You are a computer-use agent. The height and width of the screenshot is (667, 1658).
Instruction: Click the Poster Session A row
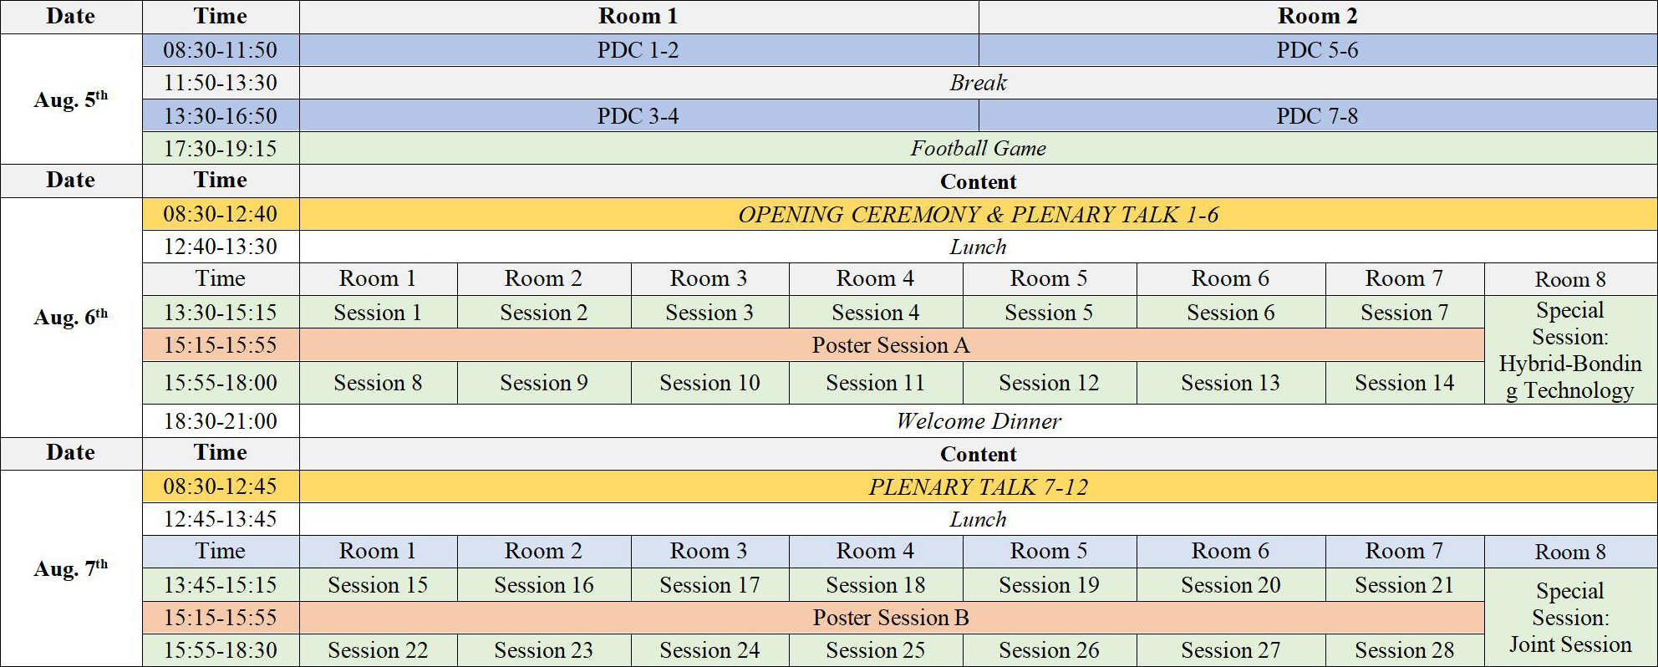(892, 344)
